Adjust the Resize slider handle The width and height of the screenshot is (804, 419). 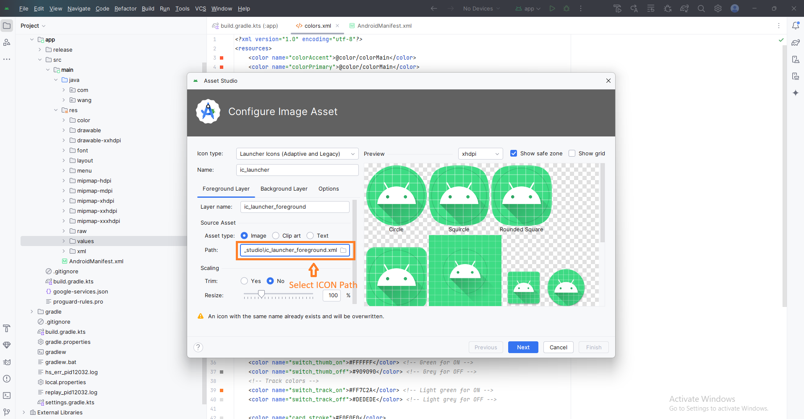[261, 294]
